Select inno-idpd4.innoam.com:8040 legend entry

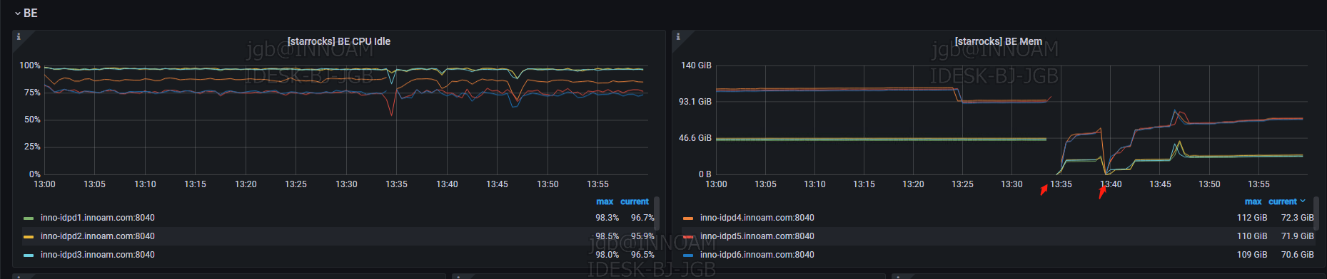[757, 218]
